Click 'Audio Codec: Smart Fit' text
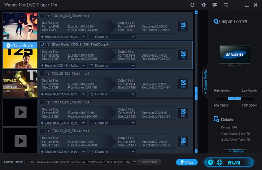This screenshot has width=262, height=170. [x=235, y=140]
